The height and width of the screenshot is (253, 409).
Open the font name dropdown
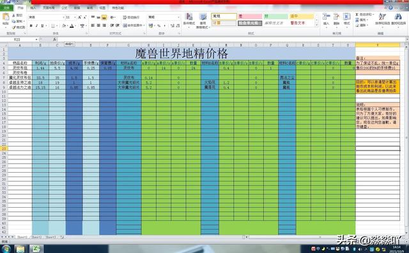(x=63, y=17)
